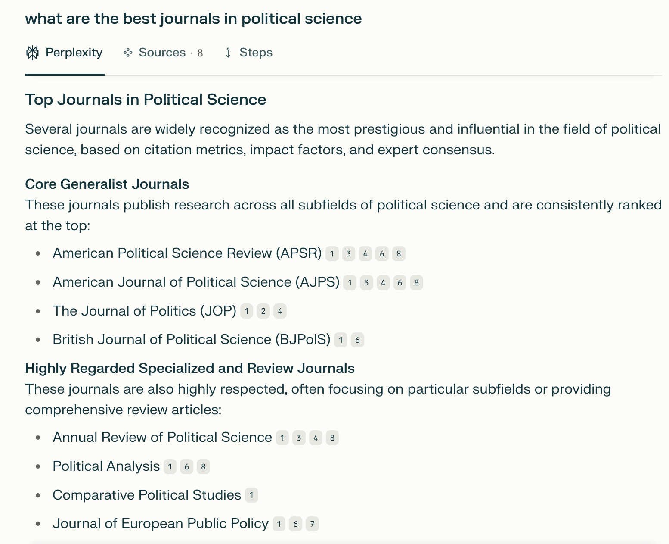This screenshot has width=669, height=544.
Task: Open citation 3 for Annual Review
Action: 299,438
